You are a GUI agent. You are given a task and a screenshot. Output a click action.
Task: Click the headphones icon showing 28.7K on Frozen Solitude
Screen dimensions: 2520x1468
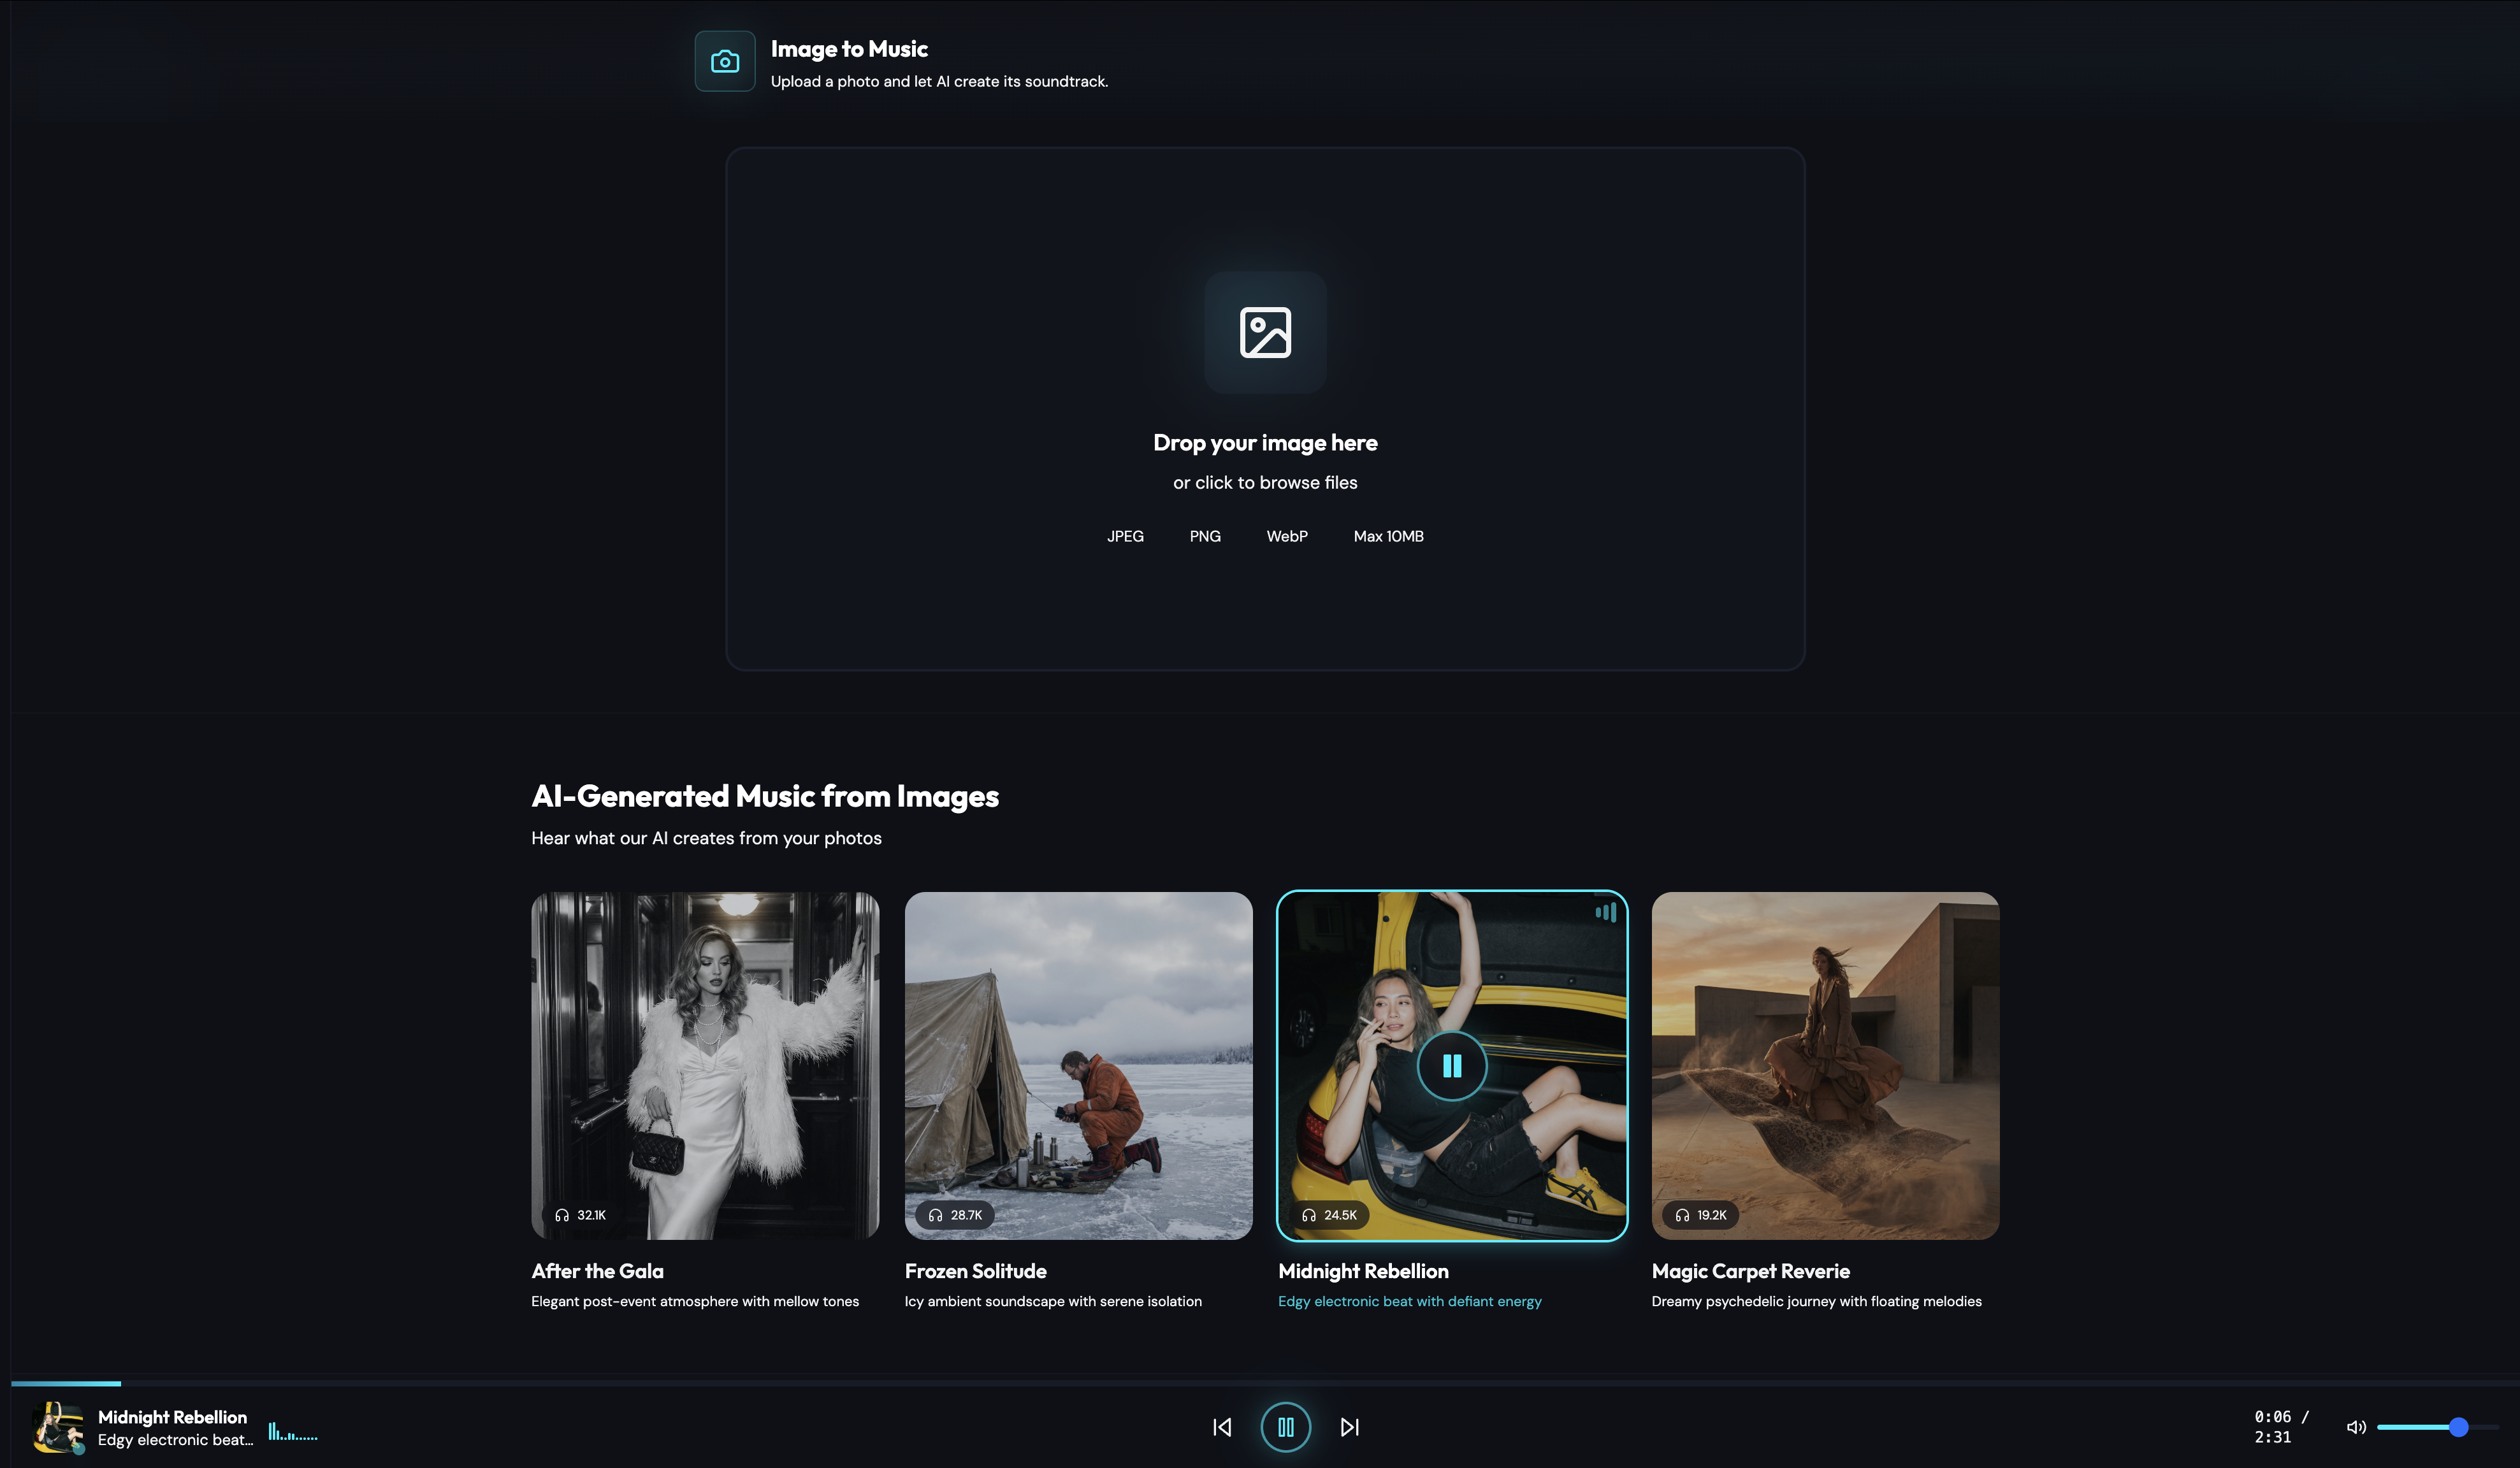(x=936, y=1215)
